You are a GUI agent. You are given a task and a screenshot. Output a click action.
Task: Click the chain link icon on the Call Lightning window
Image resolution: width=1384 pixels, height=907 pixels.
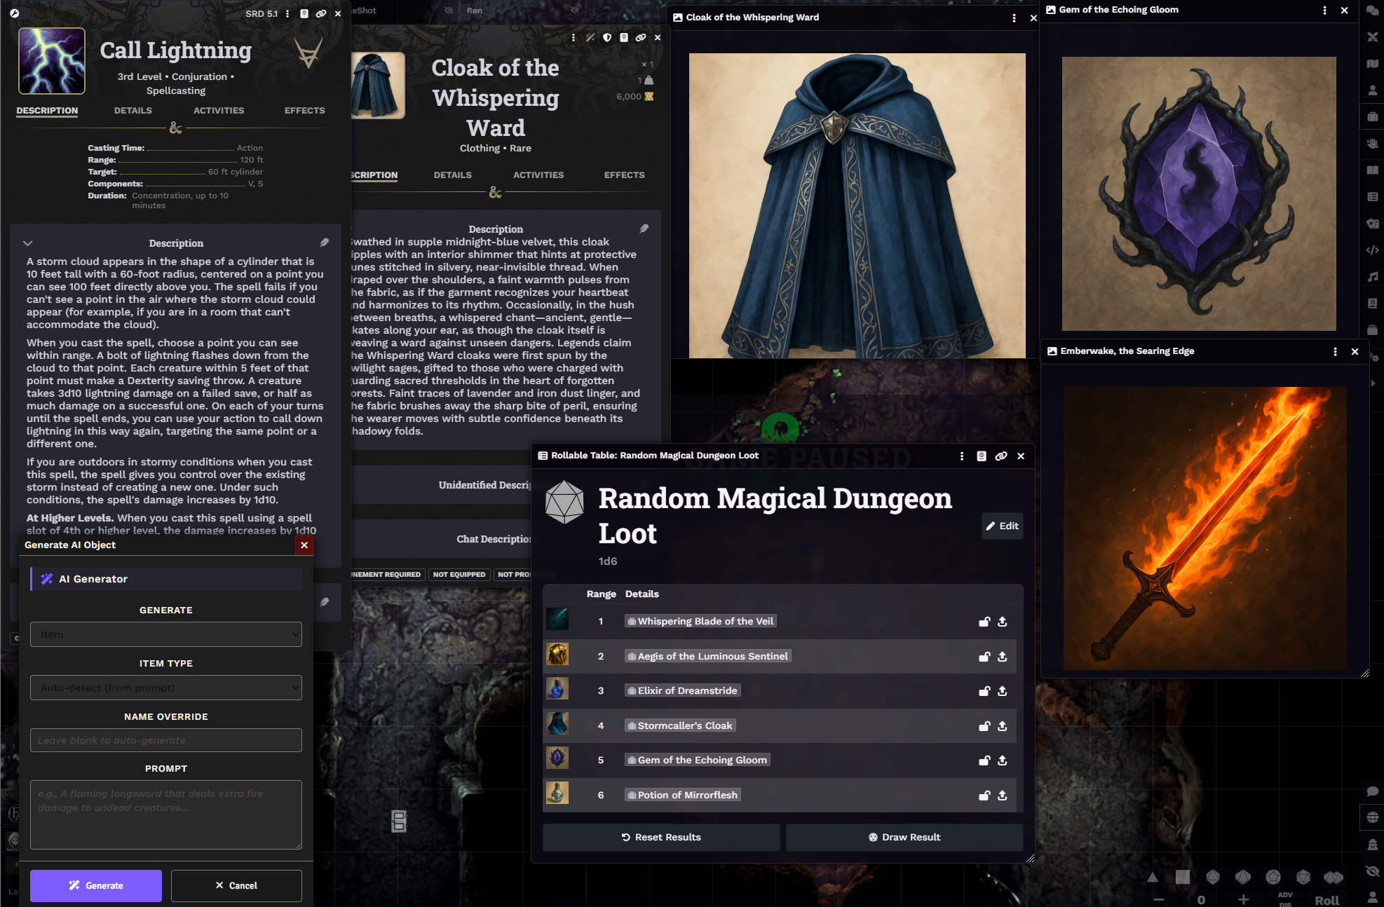[321, 13]
